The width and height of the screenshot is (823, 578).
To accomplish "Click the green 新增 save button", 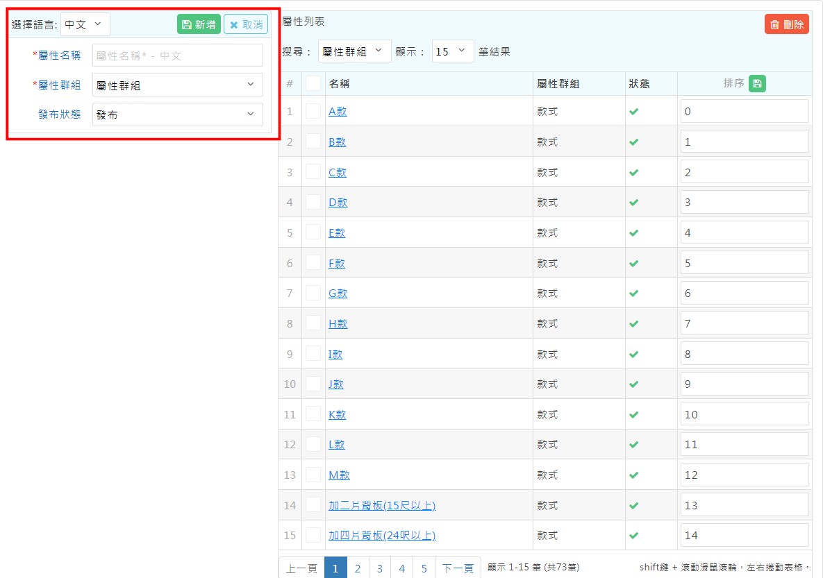I will 199,24.
